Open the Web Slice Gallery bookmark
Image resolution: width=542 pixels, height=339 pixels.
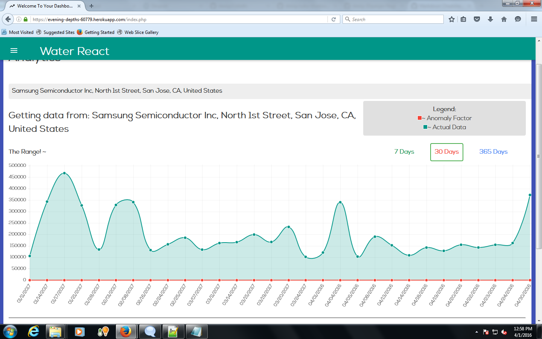138,32
